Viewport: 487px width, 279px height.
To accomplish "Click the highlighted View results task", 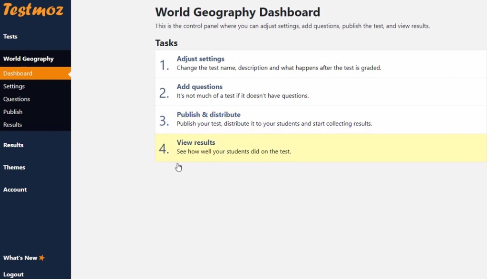I will click(x=196, y=142).
